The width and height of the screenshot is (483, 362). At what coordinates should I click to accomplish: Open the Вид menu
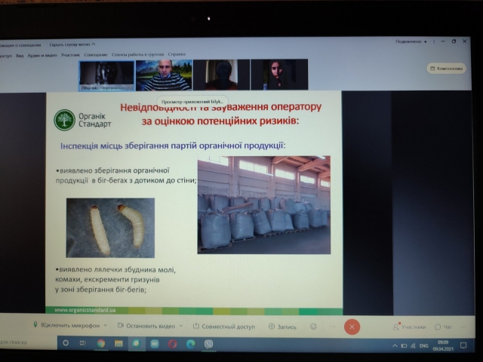click(x=20, y=55)
